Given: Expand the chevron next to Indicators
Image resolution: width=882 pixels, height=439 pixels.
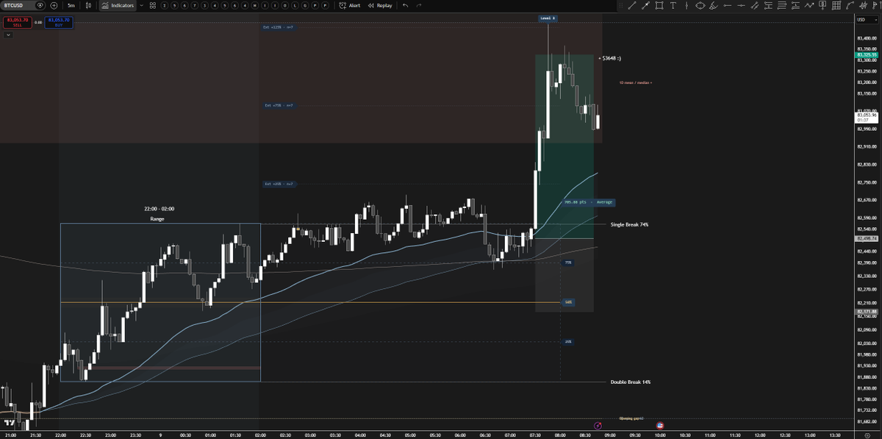Looking at the screenshot, I should coord(141,5).
